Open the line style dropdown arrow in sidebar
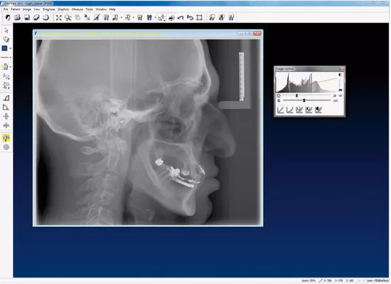The image size is (391, 284). pos(10,58)
